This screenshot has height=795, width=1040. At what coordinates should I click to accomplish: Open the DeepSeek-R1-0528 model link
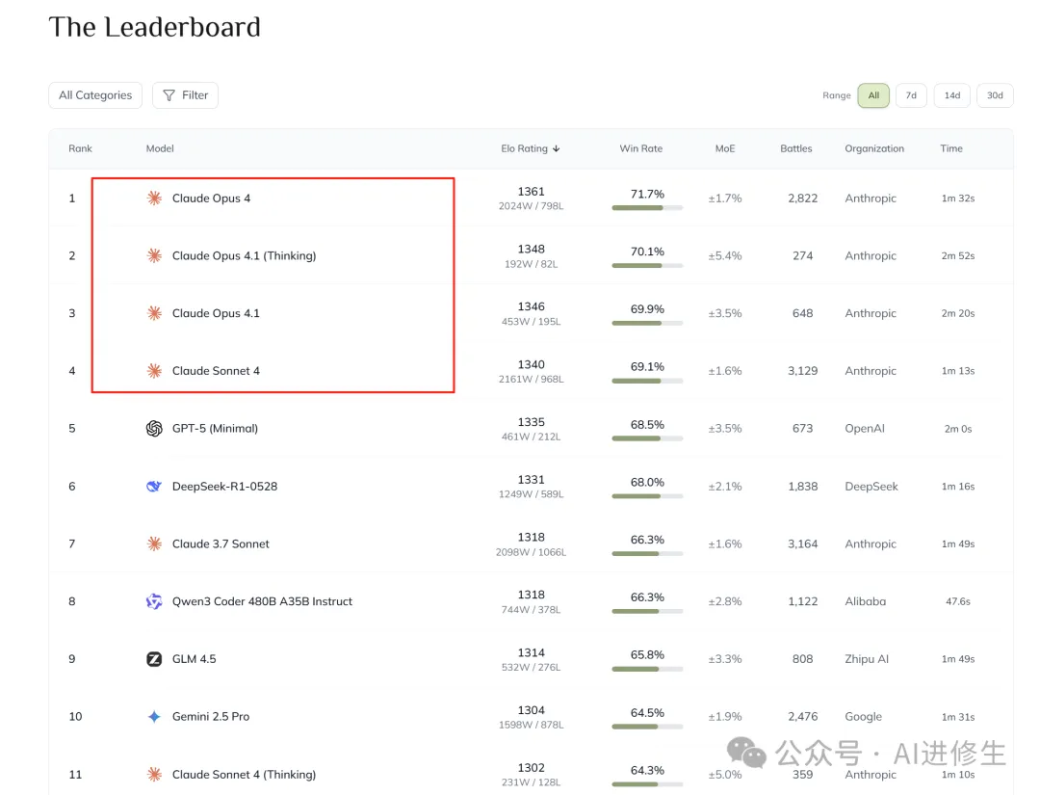click(224, 486)
